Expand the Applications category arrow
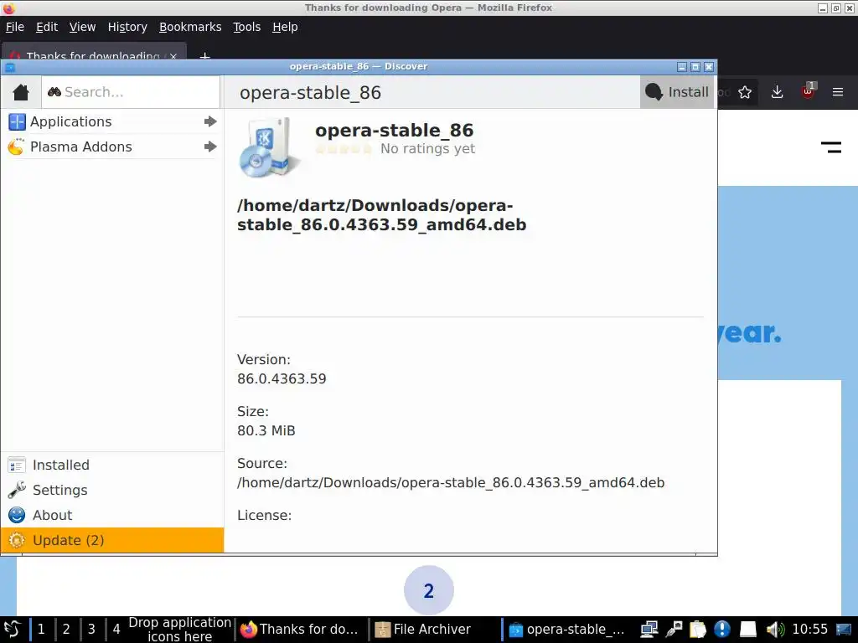Viewport: 858px width, 643px height. [210, 121]
